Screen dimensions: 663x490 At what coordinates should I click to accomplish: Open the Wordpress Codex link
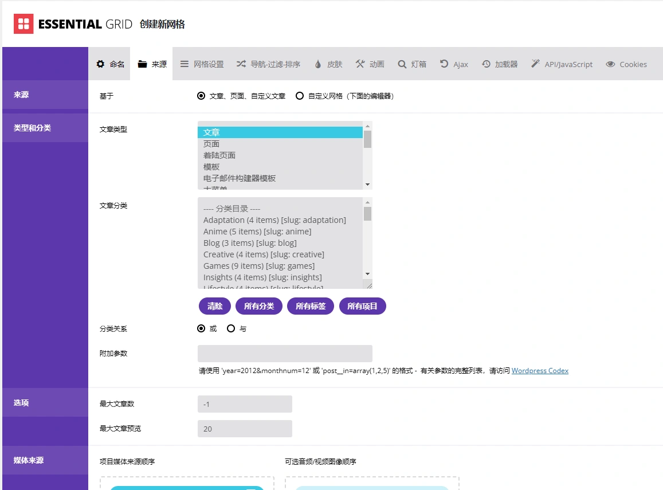tap(539, 371)
